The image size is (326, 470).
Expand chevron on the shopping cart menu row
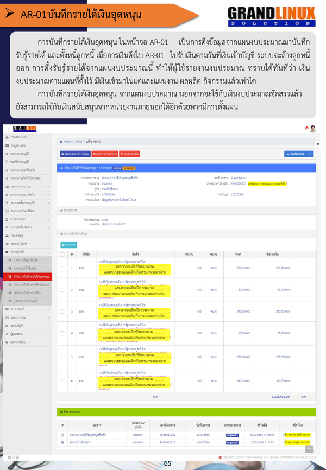[x=48, y=227]
